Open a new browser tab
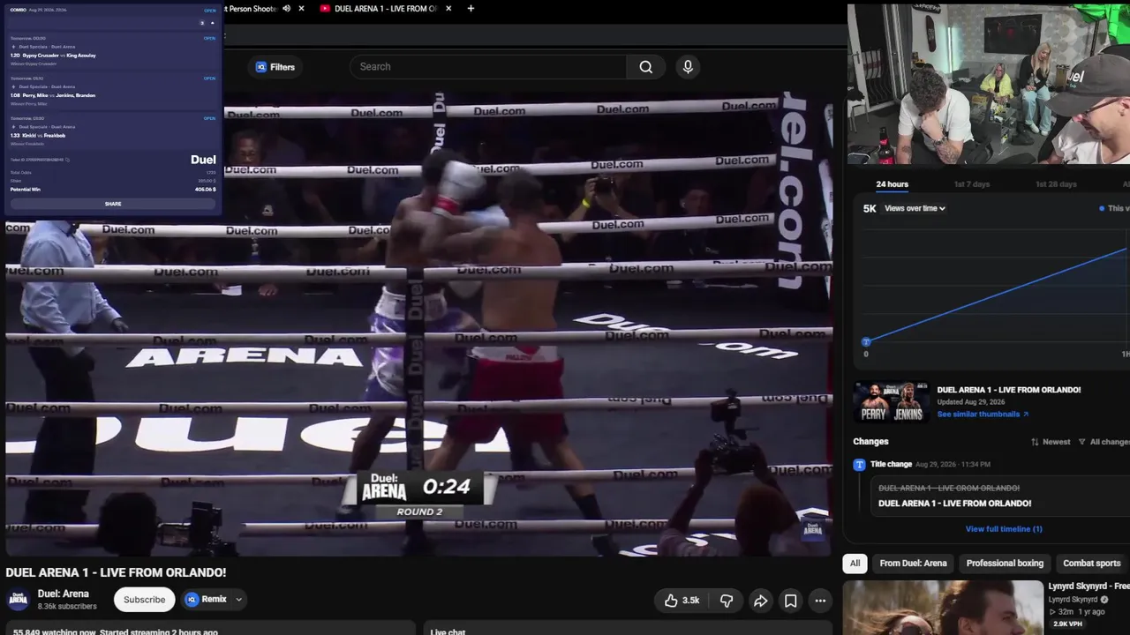Screen dimensions: 1130x635 [x=471, y=9]
